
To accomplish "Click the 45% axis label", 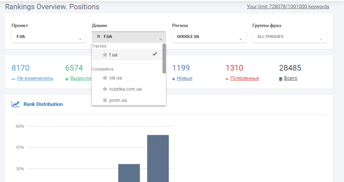I will coord(20,148).
